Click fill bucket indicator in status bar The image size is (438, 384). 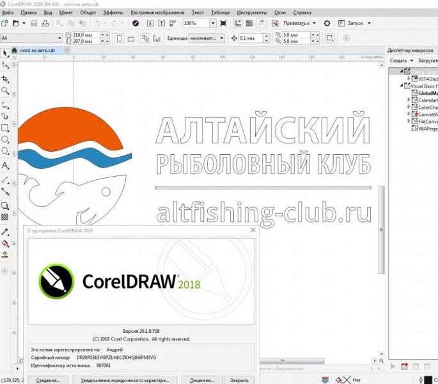point(339,380)
